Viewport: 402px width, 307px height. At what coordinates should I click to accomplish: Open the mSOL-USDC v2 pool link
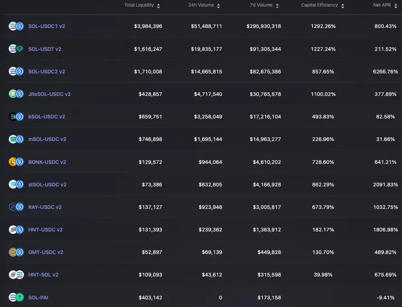(x=47, y=139)
